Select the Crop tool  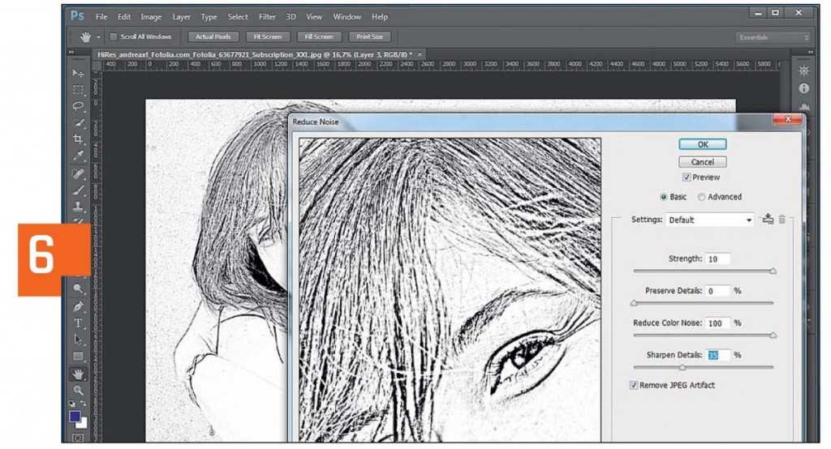(x=79, y=139)
